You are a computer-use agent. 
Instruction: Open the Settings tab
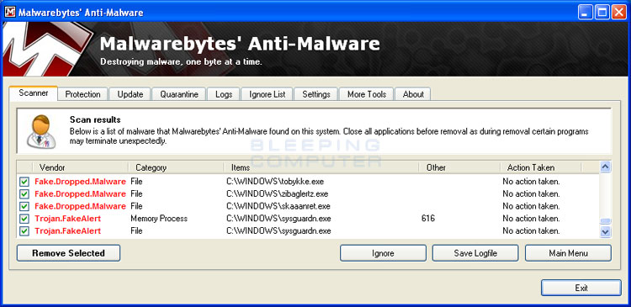316,94
